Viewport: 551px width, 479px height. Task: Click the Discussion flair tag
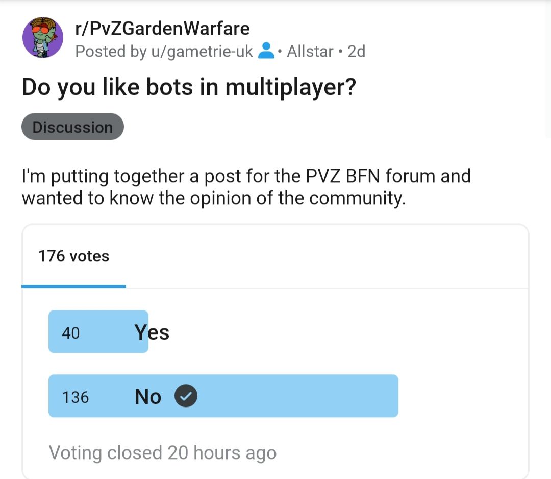click(x=72, y=127)
